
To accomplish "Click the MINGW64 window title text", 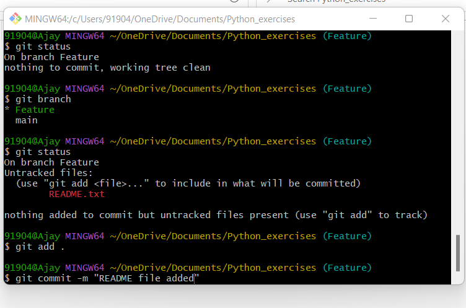I will click(160, 19).
